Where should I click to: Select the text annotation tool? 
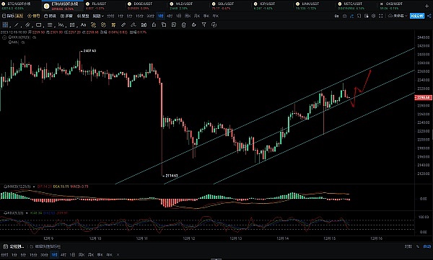(83, 25)
